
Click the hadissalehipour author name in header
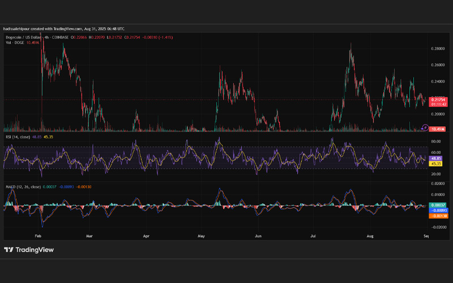coord(16,29)
